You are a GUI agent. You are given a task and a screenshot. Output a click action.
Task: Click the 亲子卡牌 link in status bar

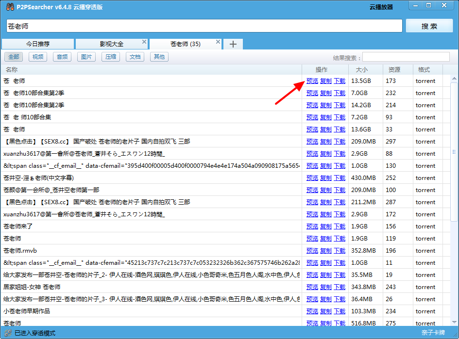pos(433,333)
